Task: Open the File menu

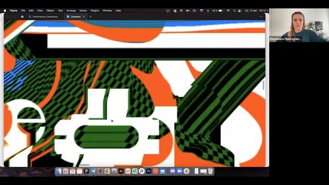Action: pos(23,10)
